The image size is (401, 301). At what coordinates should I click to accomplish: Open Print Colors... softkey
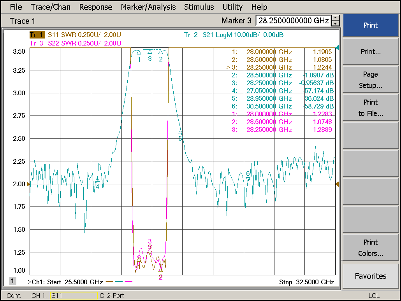(370, 248)
